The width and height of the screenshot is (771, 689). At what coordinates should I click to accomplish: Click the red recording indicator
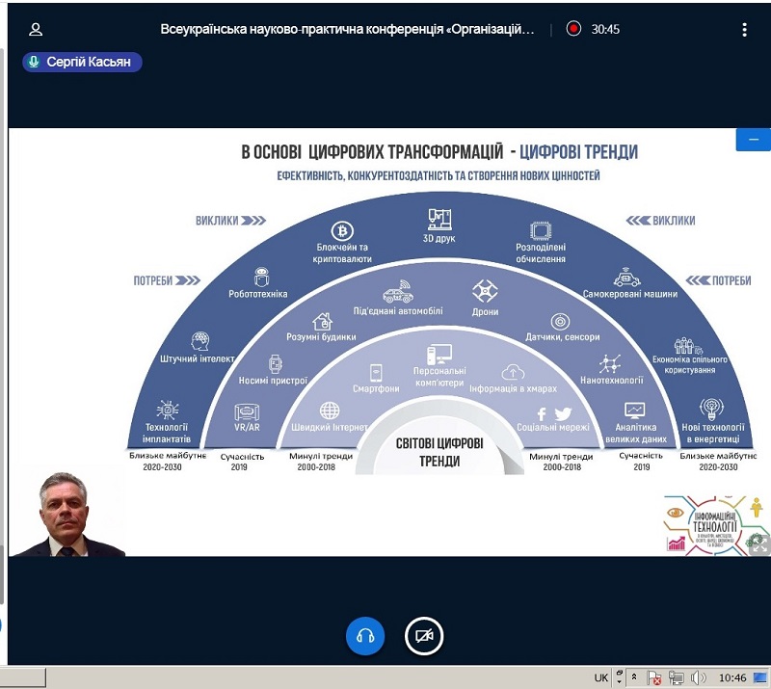tap(574, 29)
